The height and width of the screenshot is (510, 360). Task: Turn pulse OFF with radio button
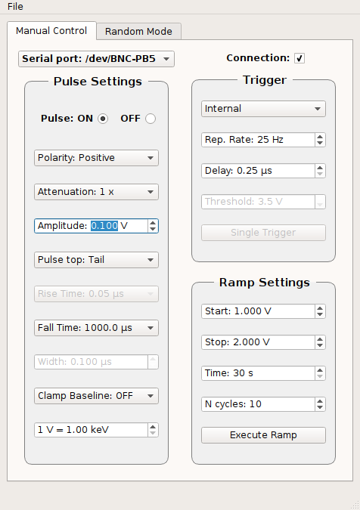point(151,119)
